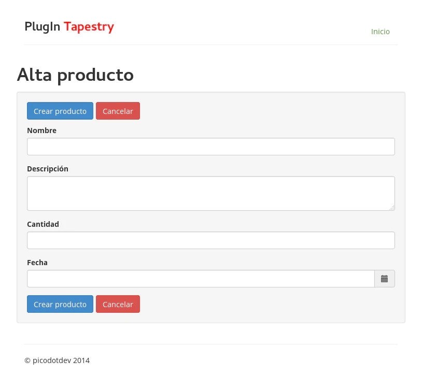This screenshot has height=391, width=422.
Task: Go to the Inicio navigation link
Action: pos(380,32)
